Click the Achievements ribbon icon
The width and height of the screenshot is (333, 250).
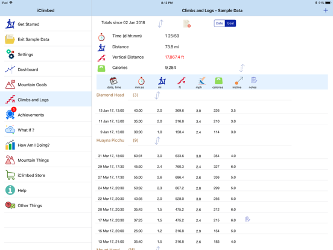pos(10,114)
